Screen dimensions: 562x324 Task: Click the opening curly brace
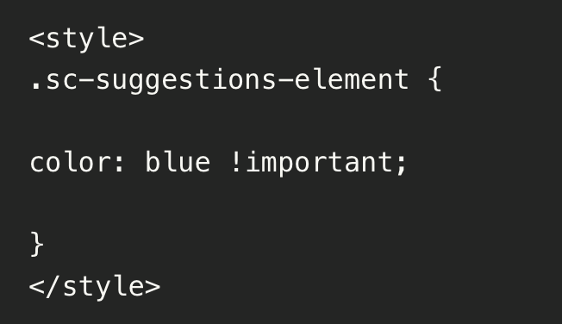coord(434,79)
